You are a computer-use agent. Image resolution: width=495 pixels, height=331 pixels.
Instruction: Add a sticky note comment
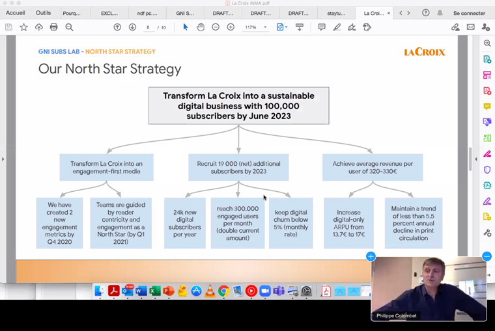tap(322, 27)
